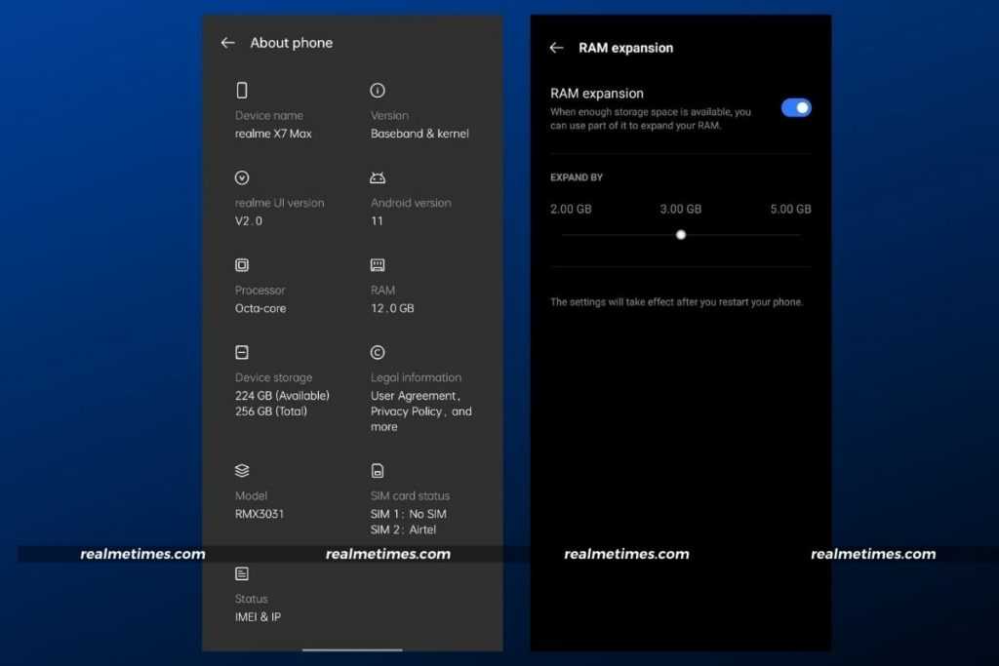The image size is (999, 666).
Task: Click the About phone page title
Action: coord(291,43)
